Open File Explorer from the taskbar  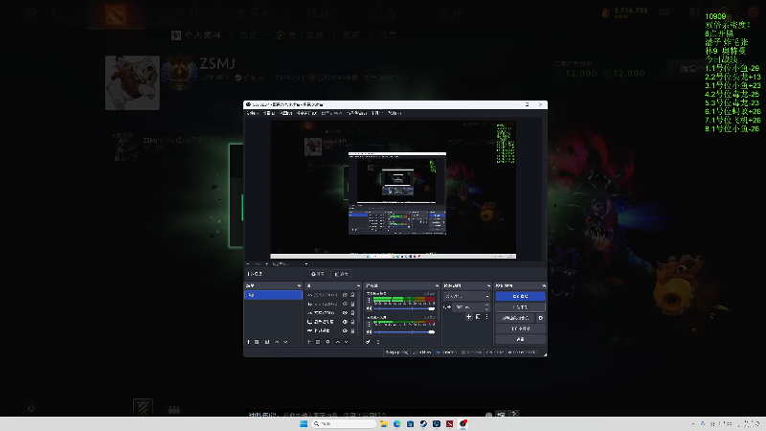(x=384, y=423)
